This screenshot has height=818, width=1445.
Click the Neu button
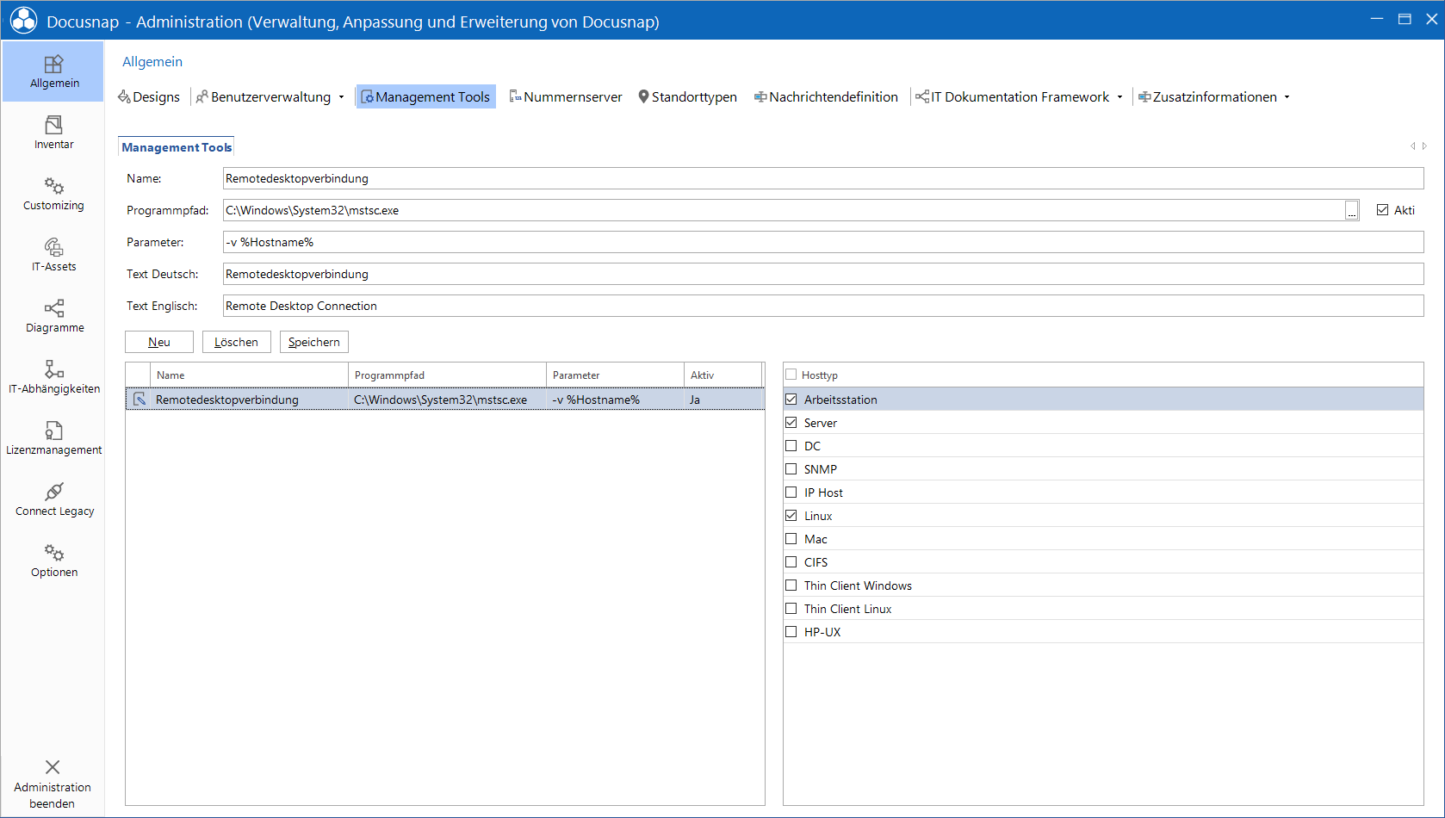159,342
